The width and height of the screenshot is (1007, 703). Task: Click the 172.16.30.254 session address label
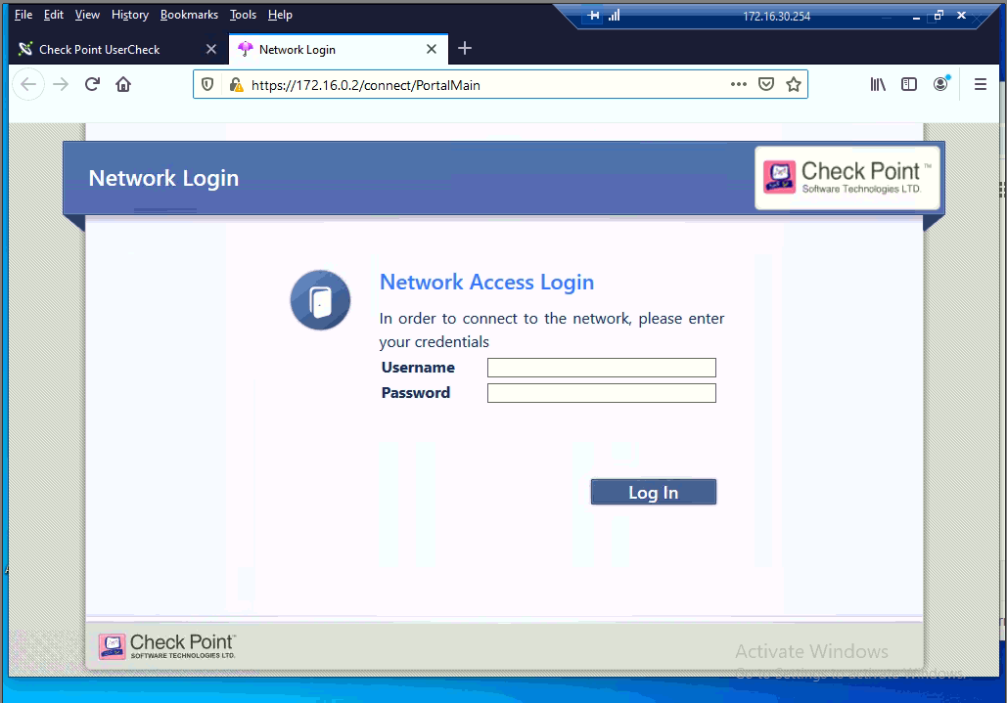pyautogui.click(x=776, y=16)
